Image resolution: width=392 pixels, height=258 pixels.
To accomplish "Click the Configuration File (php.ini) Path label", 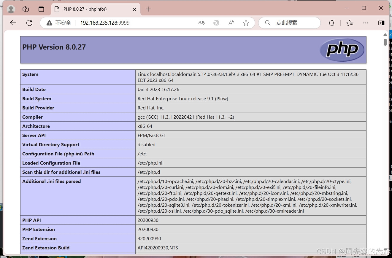I will (x=58, y=154).
